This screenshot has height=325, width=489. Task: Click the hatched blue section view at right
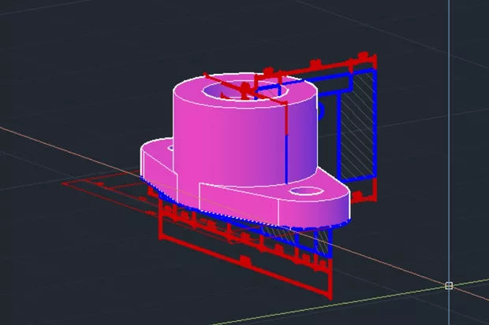click(357, 126)
